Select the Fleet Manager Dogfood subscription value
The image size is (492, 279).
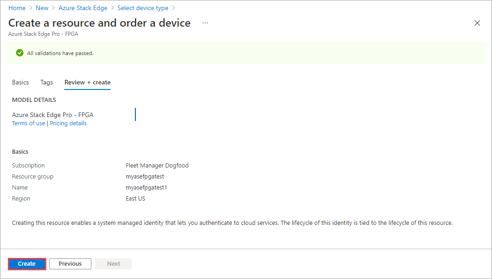157,165
